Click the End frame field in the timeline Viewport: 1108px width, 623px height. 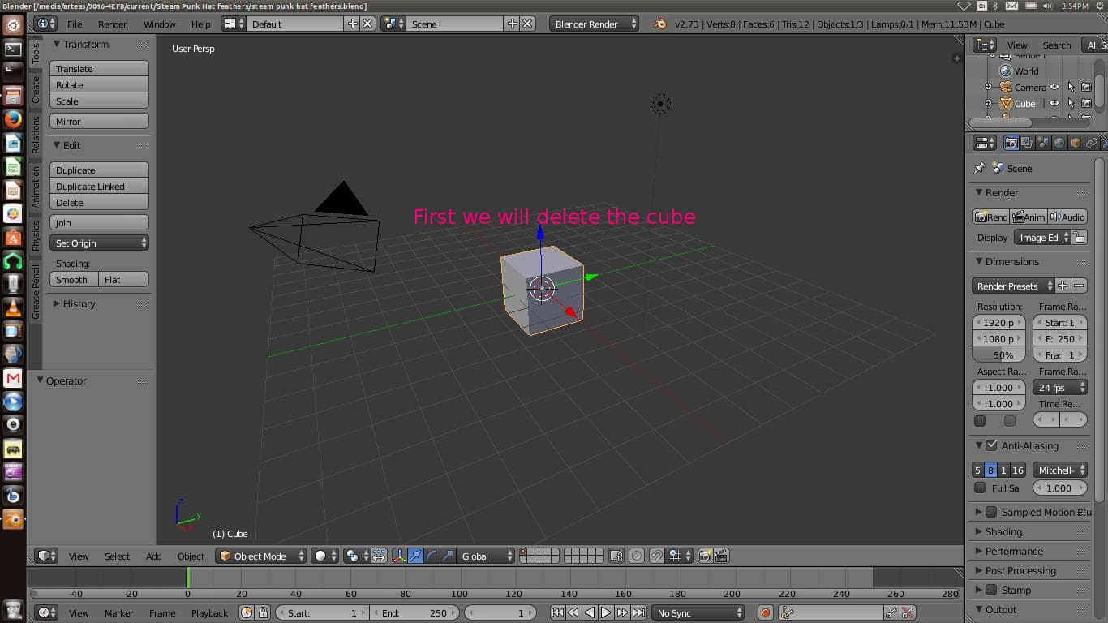pyautogui.click(x=415, y=612)
